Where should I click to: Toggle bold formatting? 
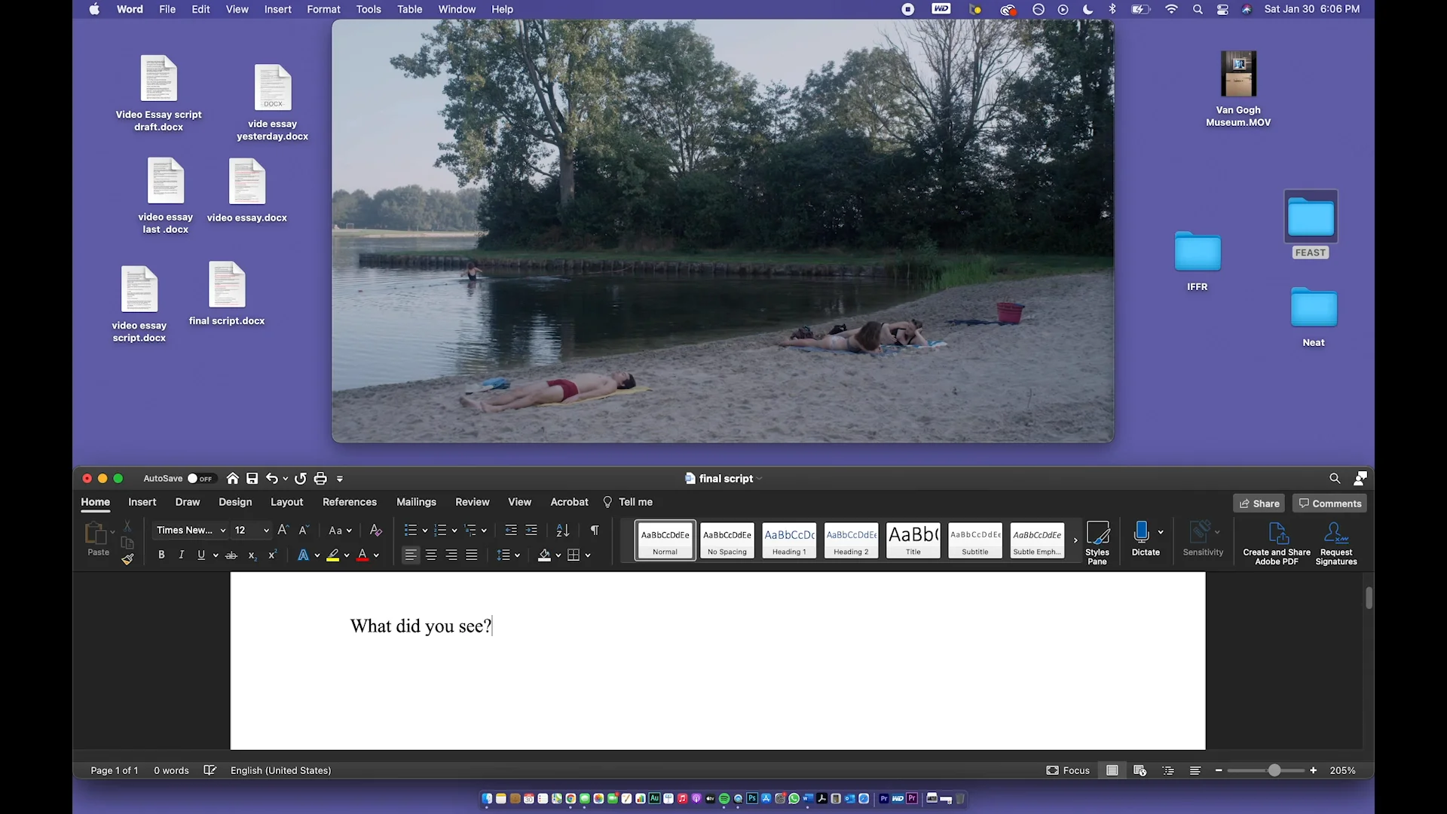tap(161, 555)
